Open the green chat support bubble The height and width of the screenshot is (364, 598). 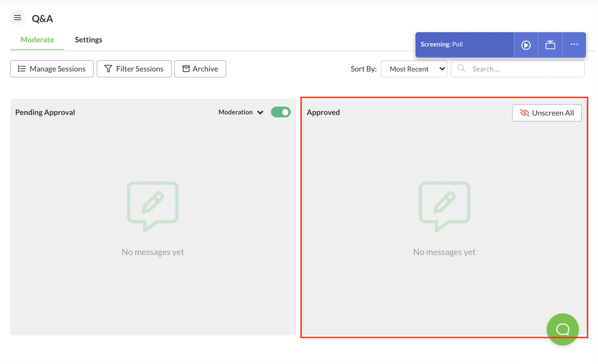(562, 329)
